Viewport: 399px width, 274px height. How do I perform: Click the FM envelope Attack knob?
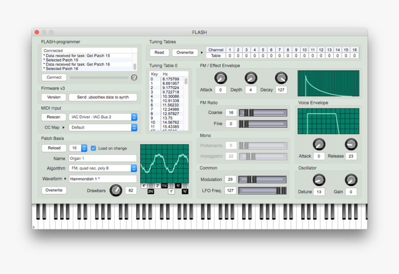pyautogui.click(x=220, y=78)
